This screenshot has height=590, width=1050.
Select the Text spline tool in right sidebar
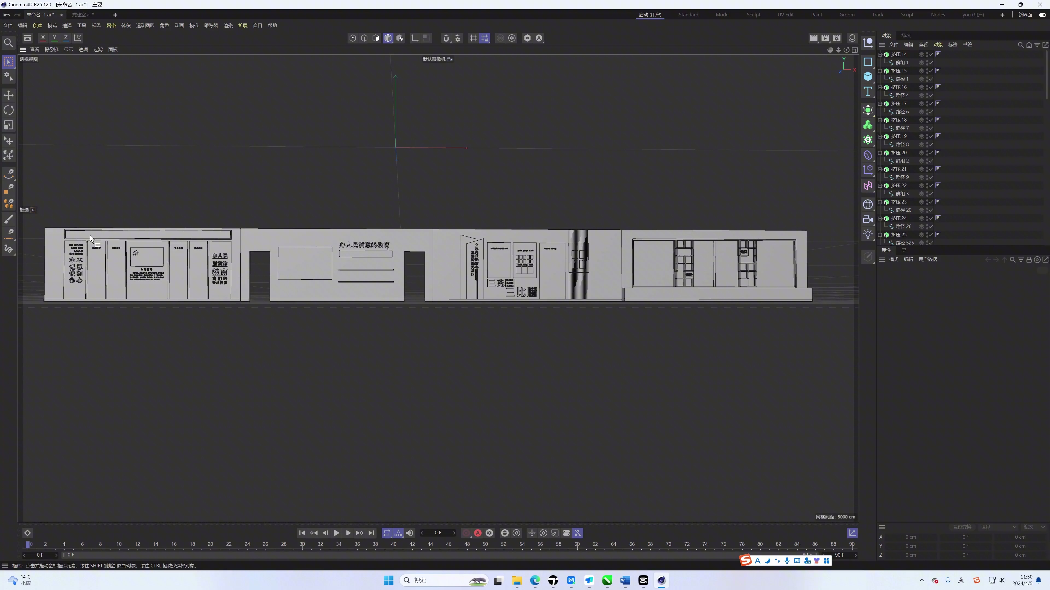tap(868, 91)
